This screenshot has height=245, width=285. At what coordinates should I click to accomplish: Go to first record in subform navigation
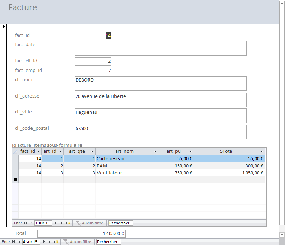pos(26,223)
